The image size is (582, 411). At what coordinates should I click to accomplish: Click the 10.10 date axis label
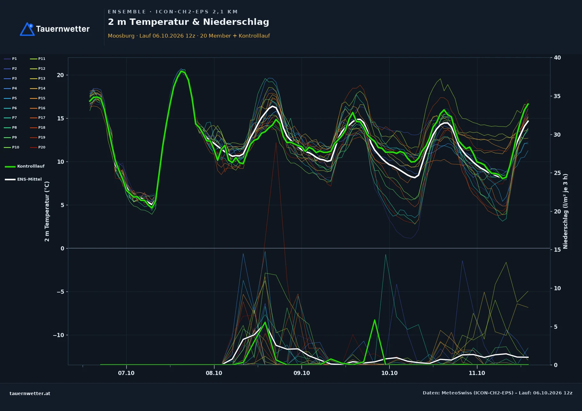[x=390, y=373]
